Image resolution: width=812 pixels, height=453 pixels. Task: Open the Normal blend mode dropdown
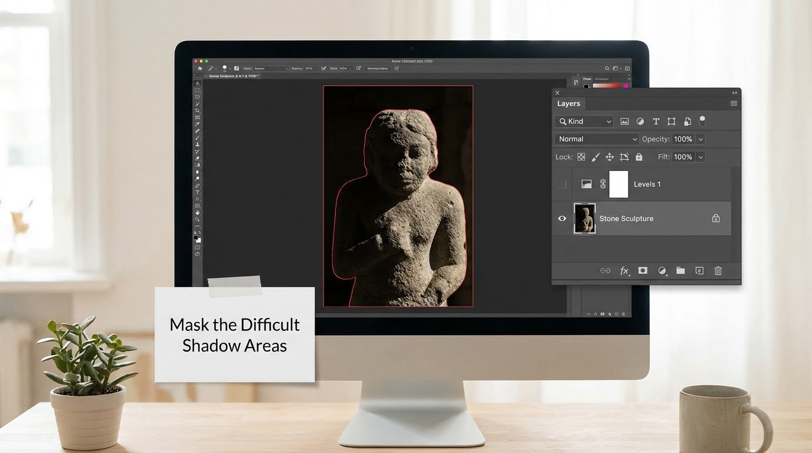tap(597, 139)
